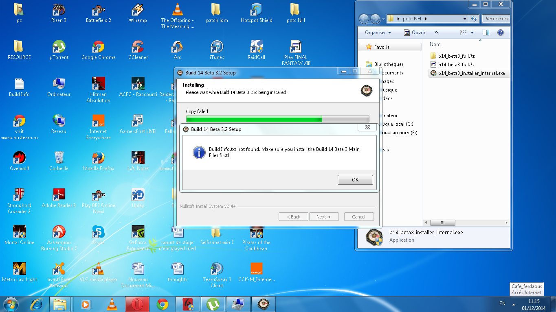The image size is (556, 312).
Task: Open Ordinateur on the desktop
Action: (x=59, y=87)
